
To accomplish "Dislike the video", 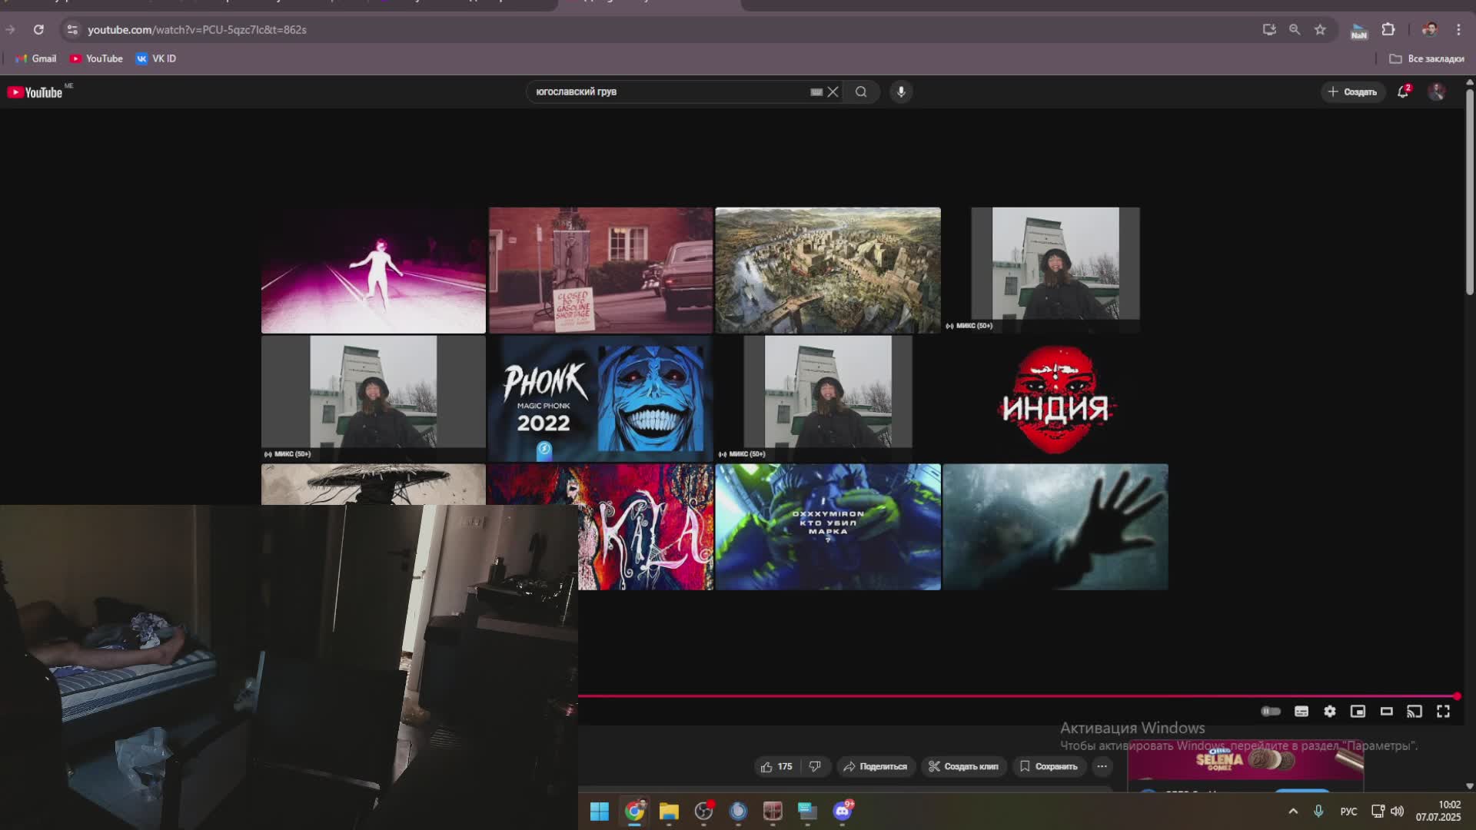I will (x=815, y=766).
